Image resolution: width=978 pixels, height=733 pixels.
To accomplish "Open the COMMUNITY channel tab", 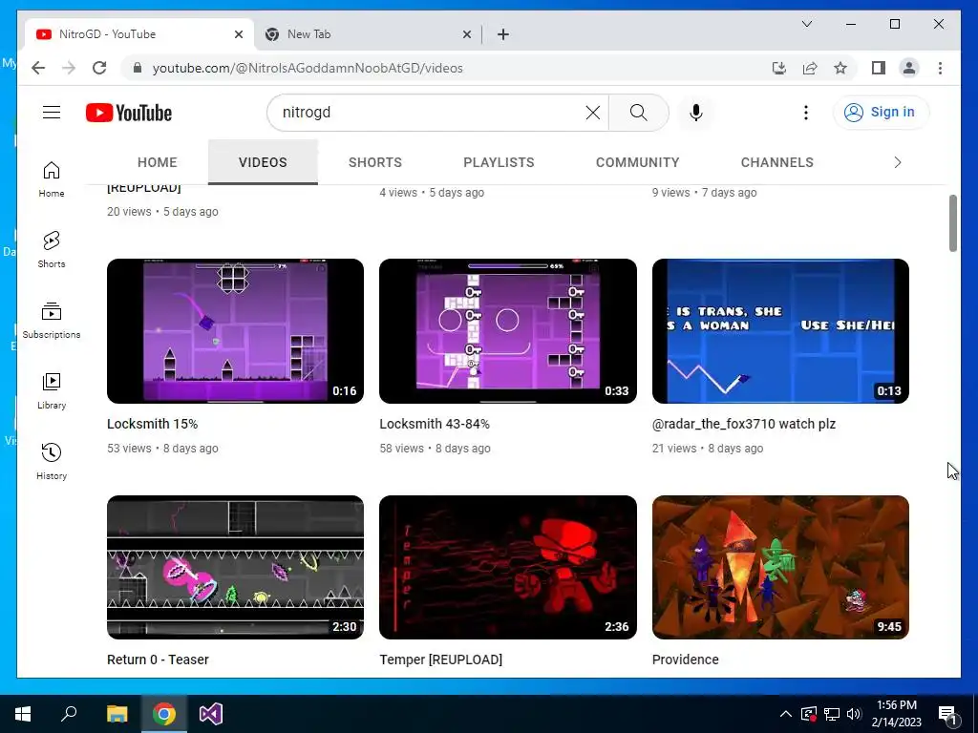I will point(637,162).
